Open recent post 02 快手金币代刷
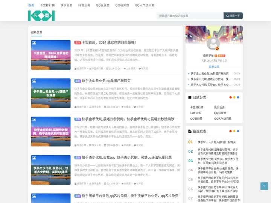 [x=218, y=151]
